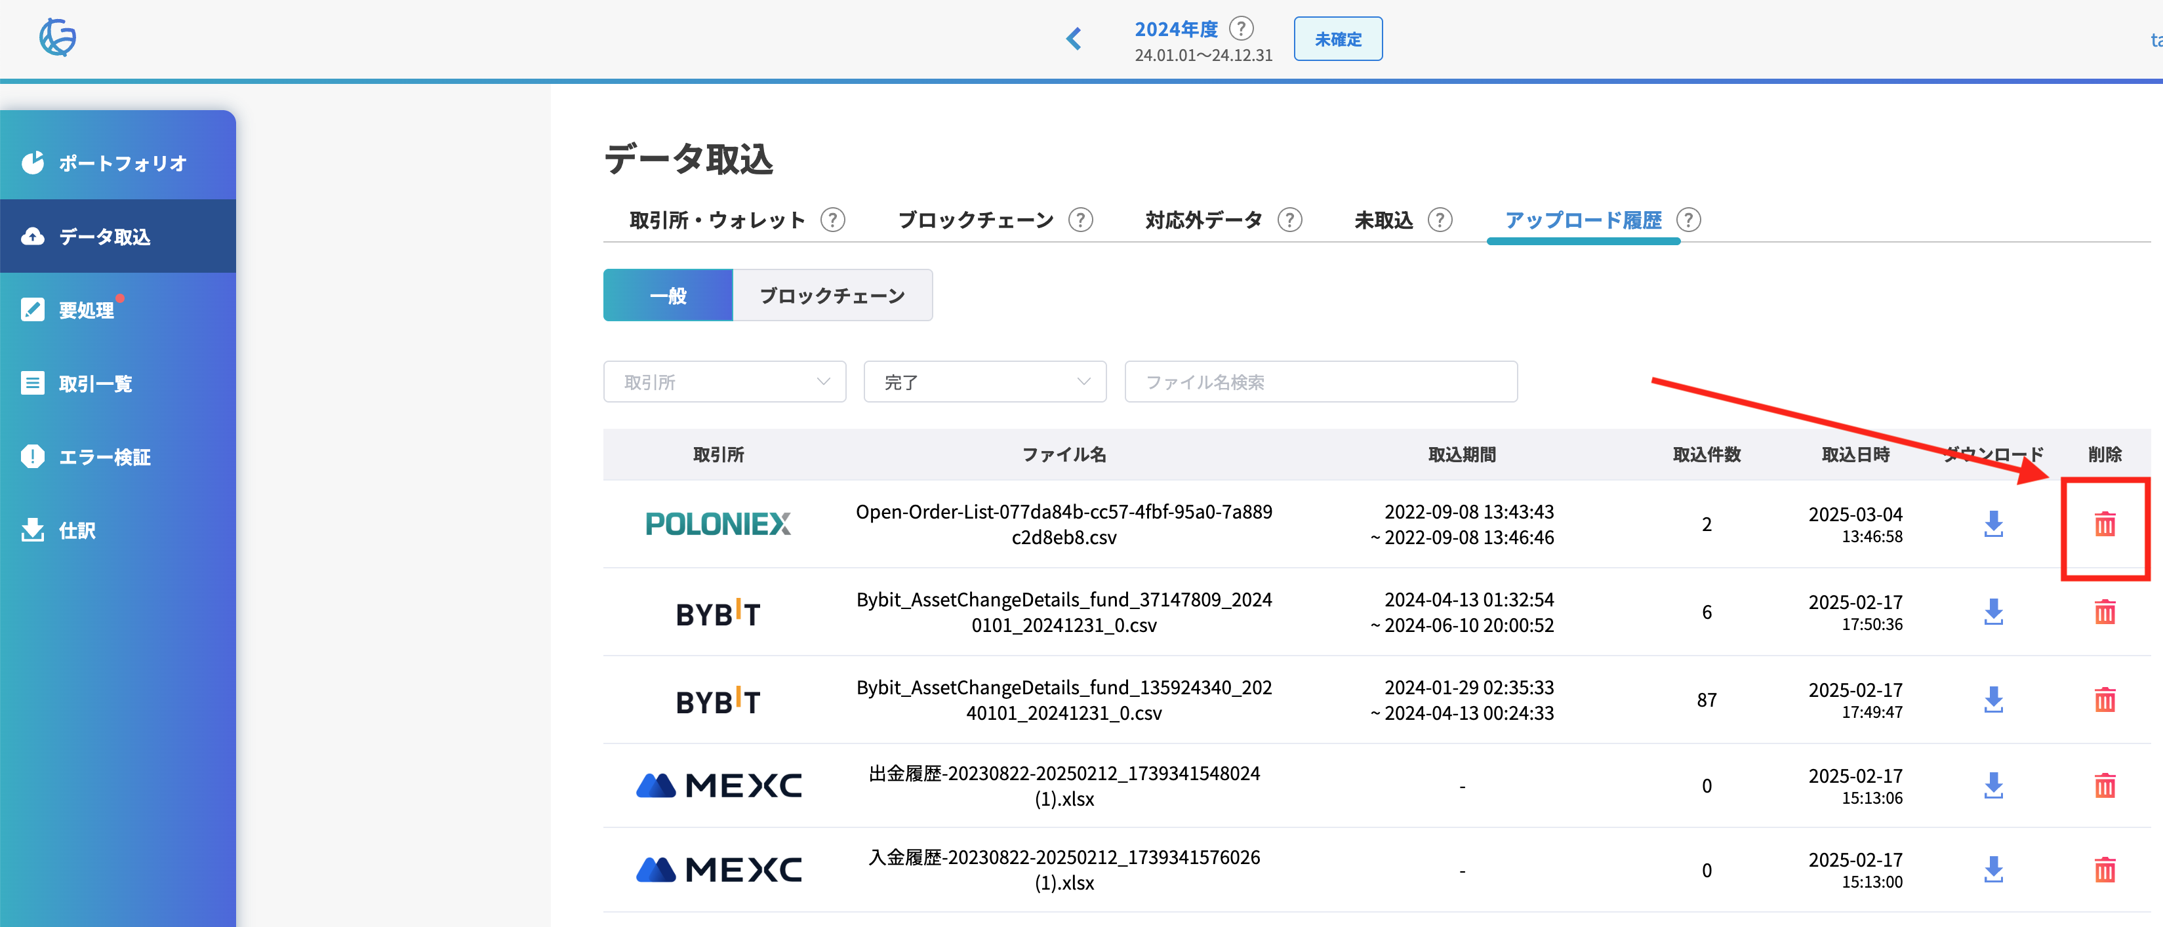Open 仕訳 in sidebar

point(117,530)
